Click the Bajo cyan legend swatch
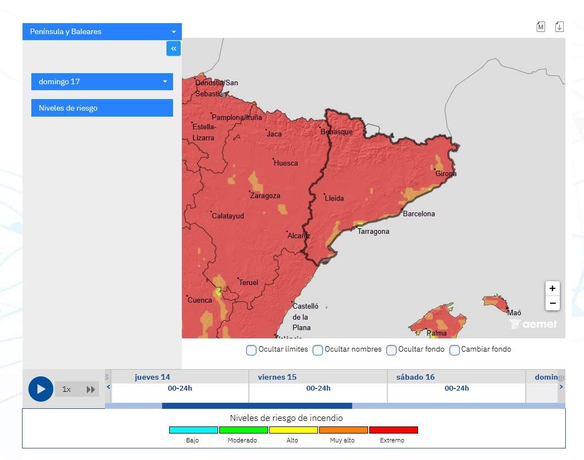Screen dimensions: 584x460 [x=193, y=430]
